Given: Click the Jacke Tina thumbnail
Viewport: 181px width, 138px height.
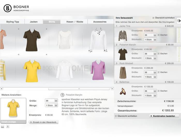Looking at the screenshot, I should click(x=123, y=36).
